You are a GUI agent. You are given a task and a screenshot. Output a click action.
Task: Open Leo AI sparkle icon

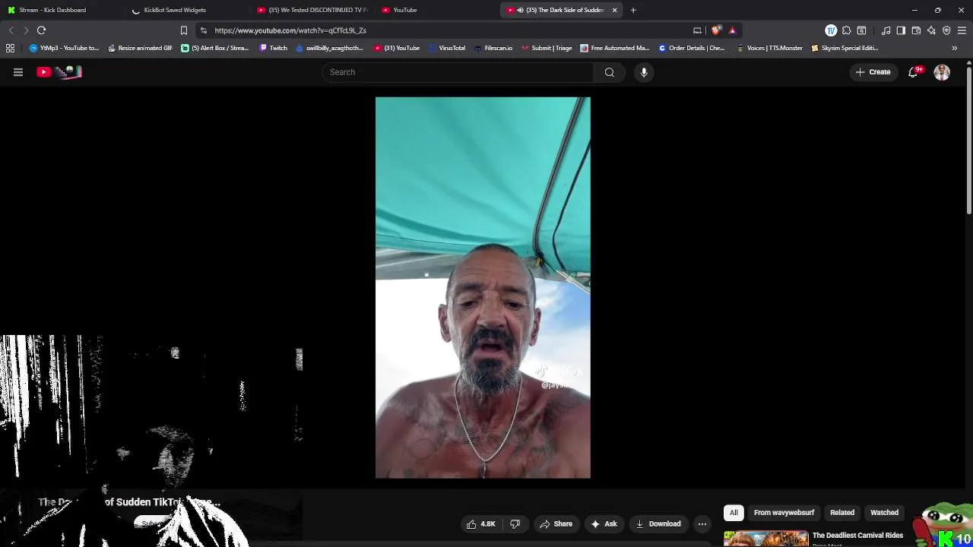931,30
